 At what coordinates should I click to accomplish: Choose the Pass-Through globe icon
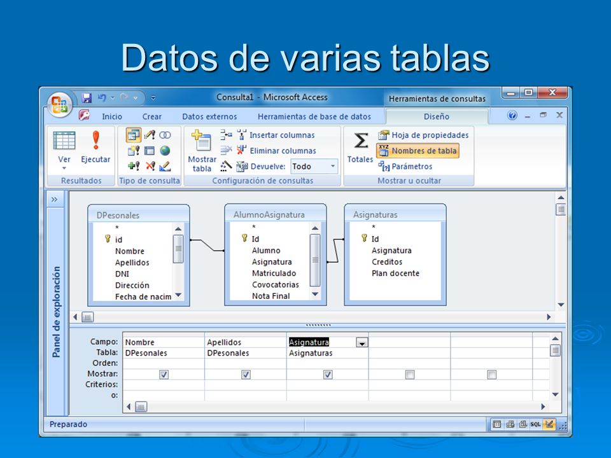165,151
